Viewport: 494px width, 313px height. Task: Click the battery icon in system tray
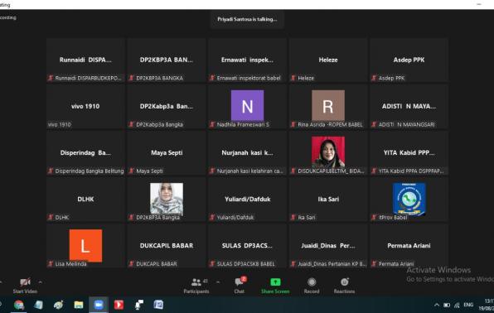(x=447, y=305)
